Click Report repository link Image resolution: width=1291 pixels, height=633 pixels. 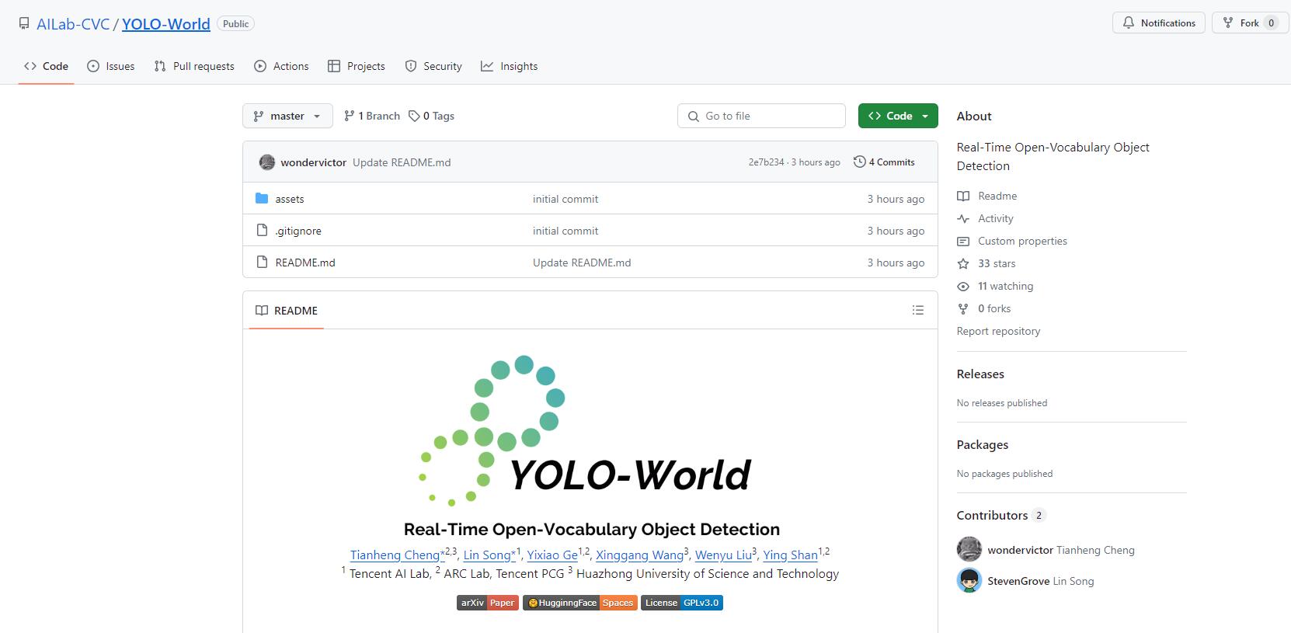[998, 331]
